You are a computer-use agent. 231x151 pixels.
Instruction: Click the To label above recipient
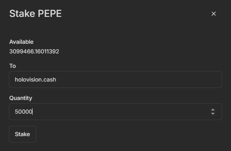pyautogui.click(x=12, y=66)
